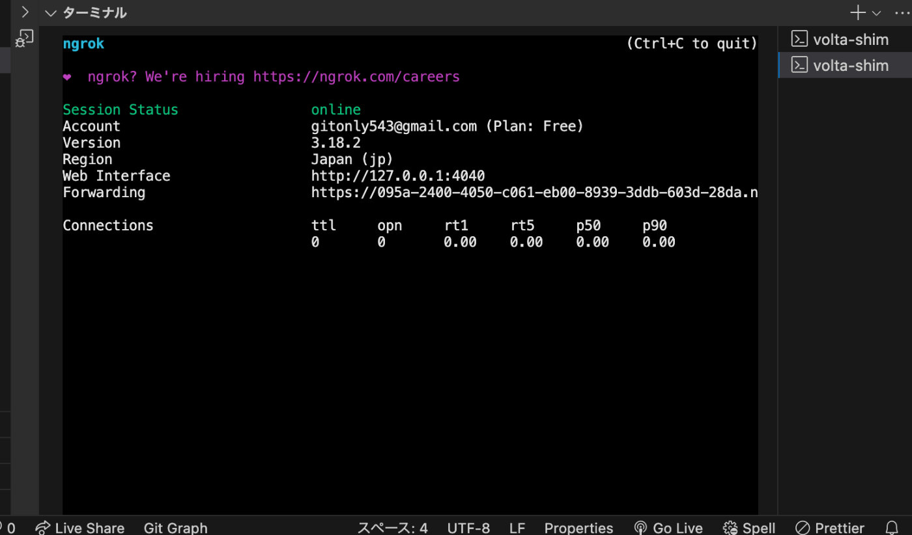Image resolution: width=912 pixels, height=535 pixels.
Task: Open the debug console icon in left gutter
Action: [25, 38]
